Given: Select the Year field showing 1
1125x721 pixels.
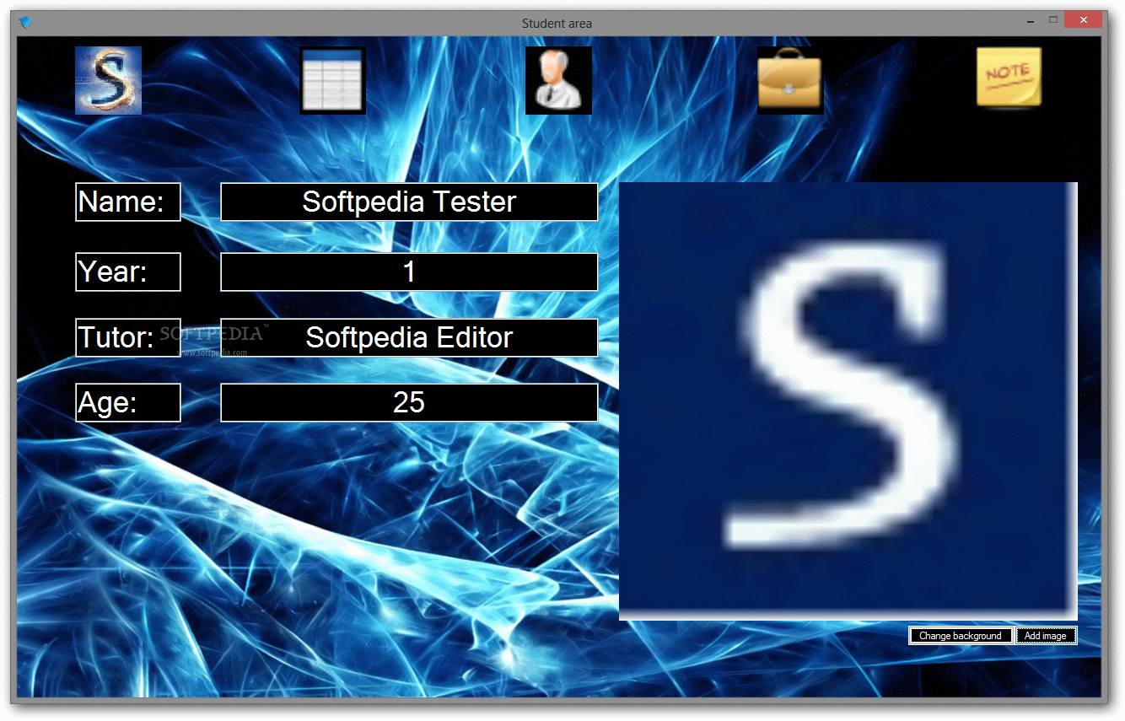Looking at the screenshot, I should point(409,272).
